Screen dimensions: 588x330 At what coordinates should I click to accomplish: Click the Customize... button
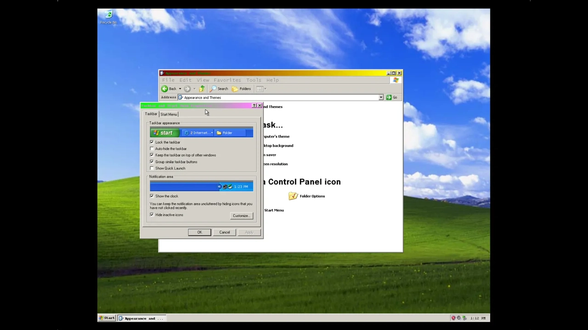[x=241, y=216]
